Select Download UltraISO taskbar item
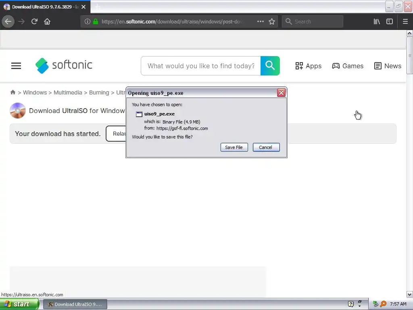Screen dimensions: 413x310 75,304
